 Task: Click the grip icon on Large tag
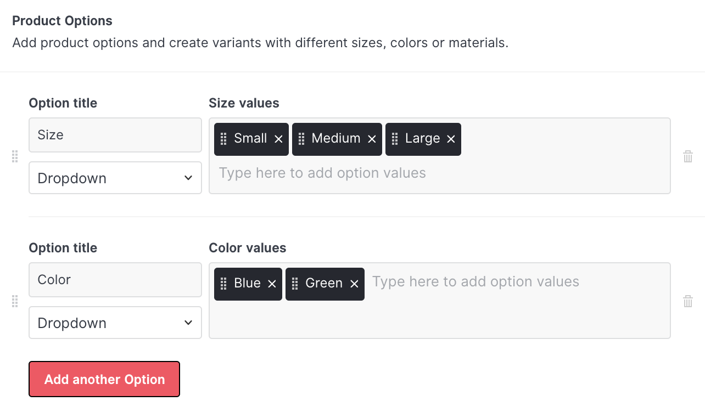click(x=395, y=139)
